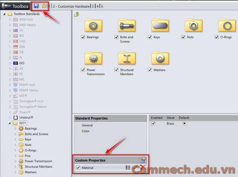
Task: Go to step 2 Customize Hardware
Action: point(71,6)
